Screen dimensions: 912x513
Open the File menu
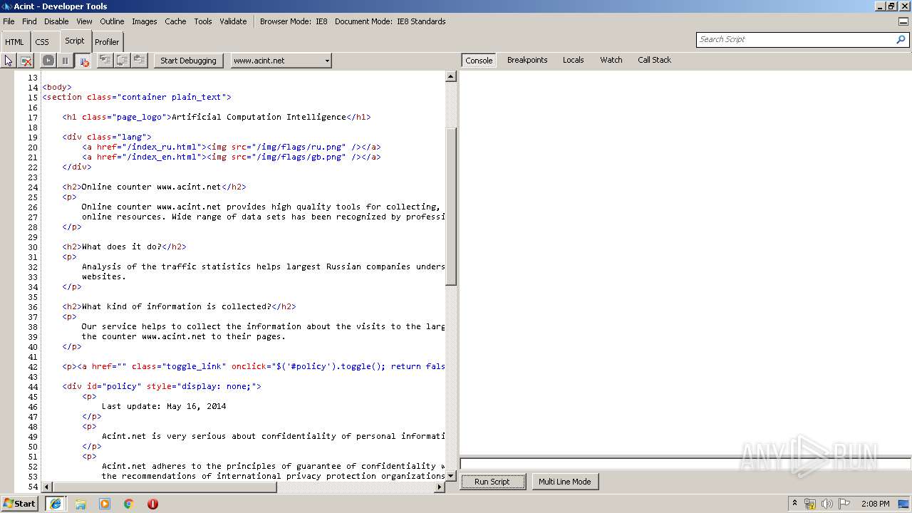click(9, 21)
